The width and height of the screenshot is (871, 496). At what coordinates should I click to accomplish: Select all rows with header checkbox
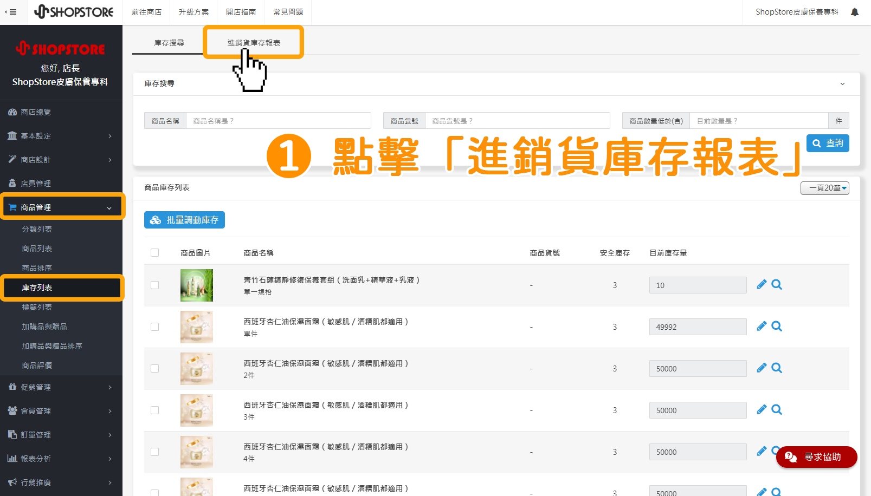point(155,253)
